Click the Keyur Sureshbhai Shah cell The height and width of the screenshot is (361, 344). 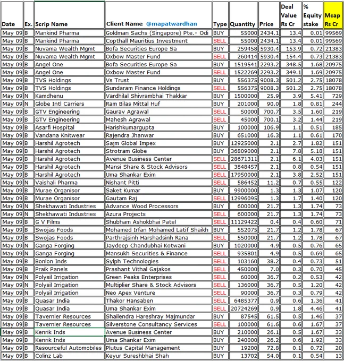[x=158, y=356]
